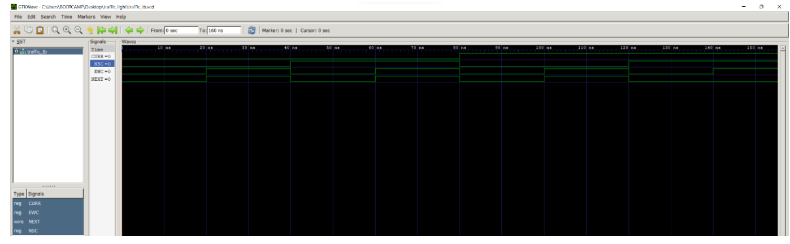The height and width of the screenshot is (244, 790).
Task: Select the NEXT signal in Signals pane
Action: point(102,79)
